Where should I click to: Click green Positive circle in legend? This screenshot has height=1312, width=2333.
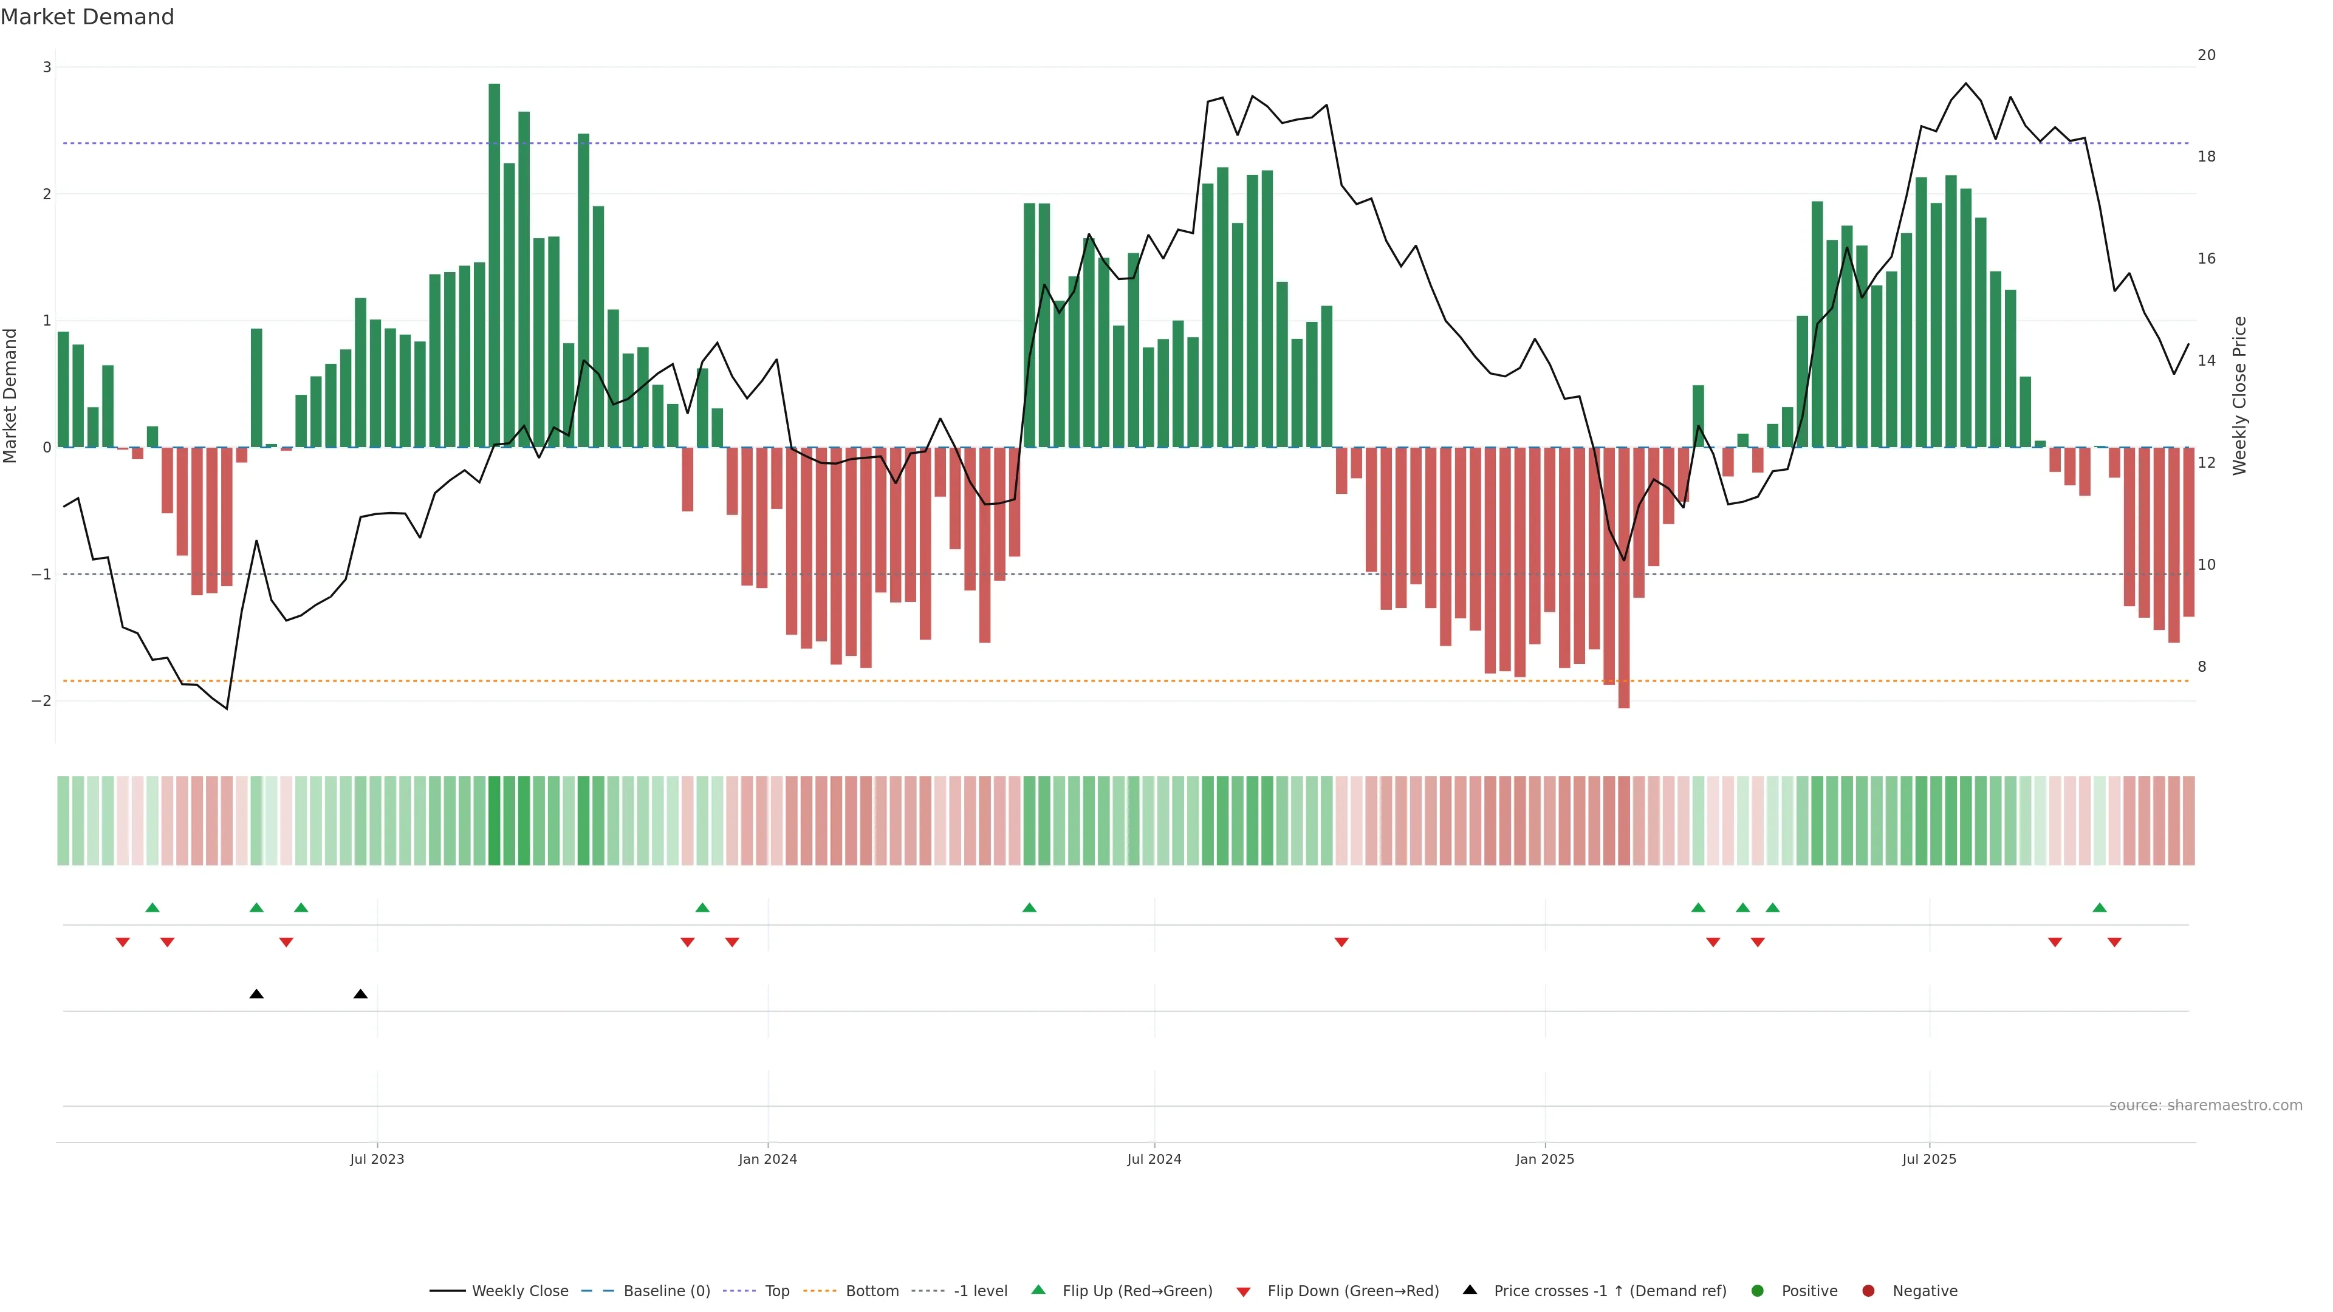tap(1757, 1290)
